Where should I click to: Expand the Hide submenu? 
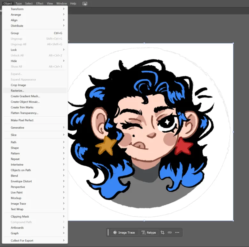(x=35, y=61)
